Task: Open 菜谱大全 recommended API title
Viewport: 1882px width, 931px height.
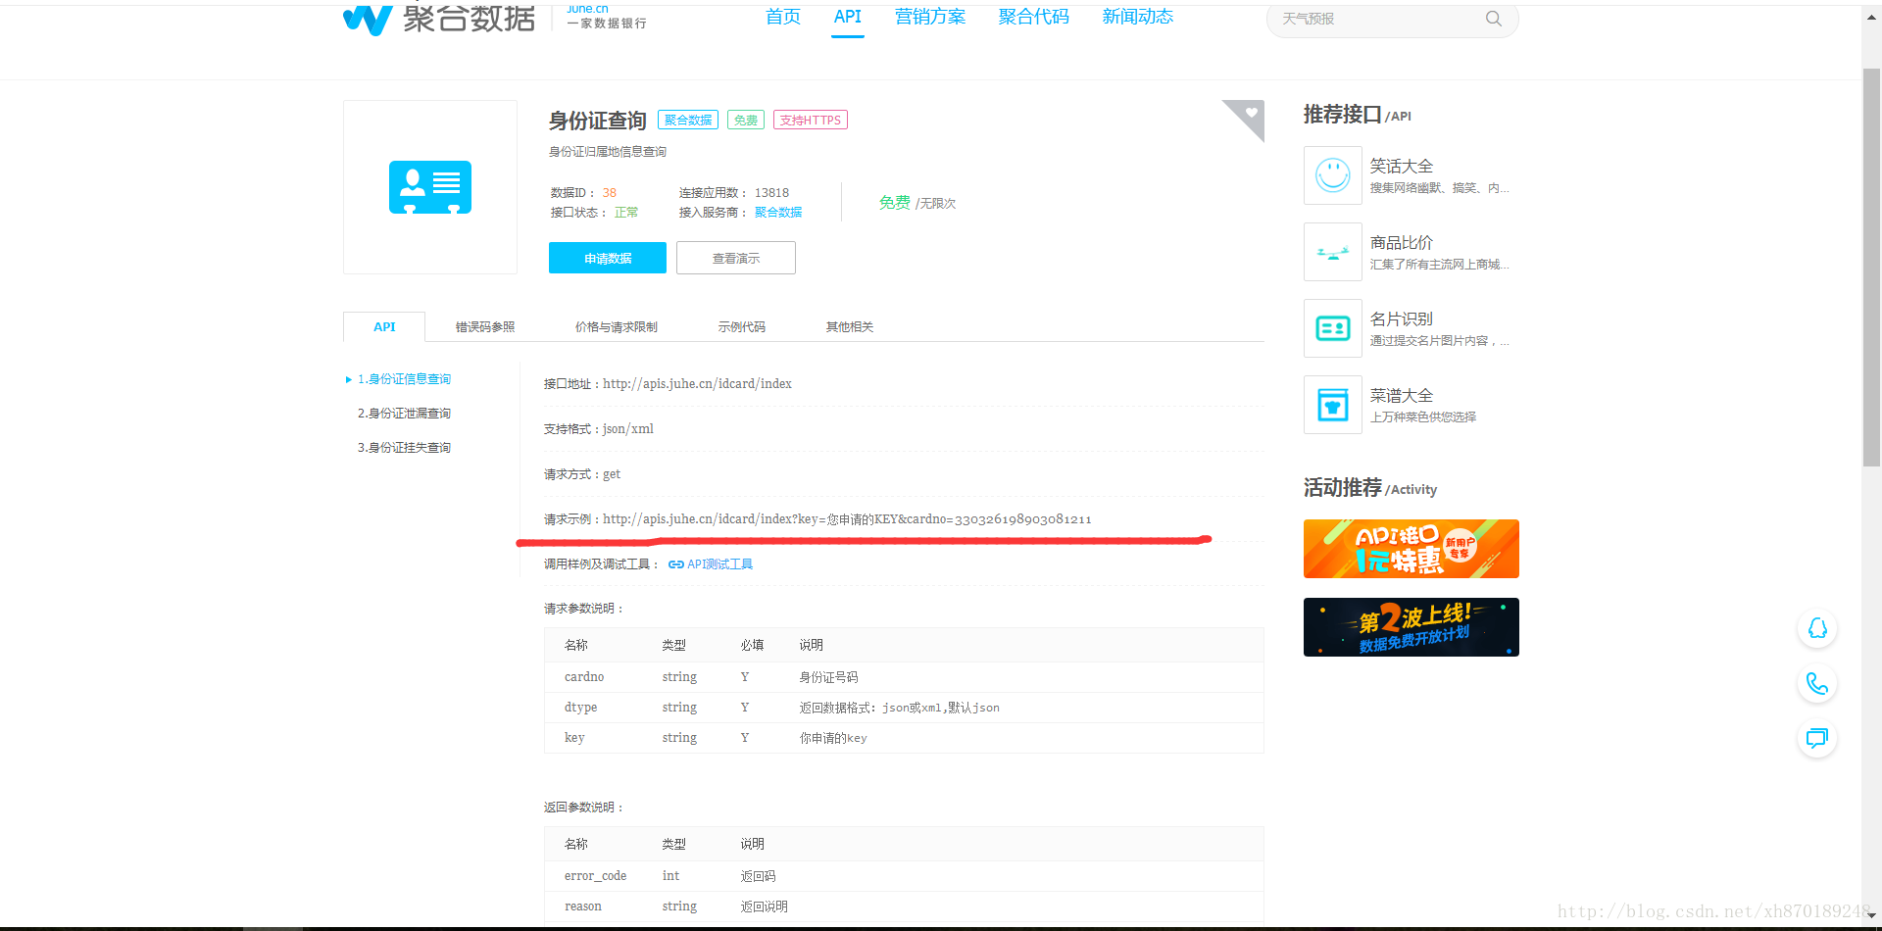Action: [x=1402, y=395]
